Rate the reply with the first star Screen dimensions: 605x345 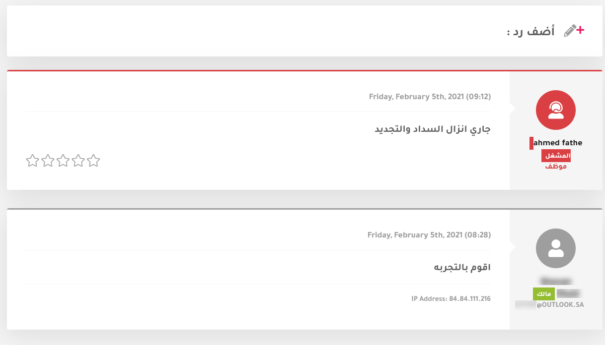32,161
